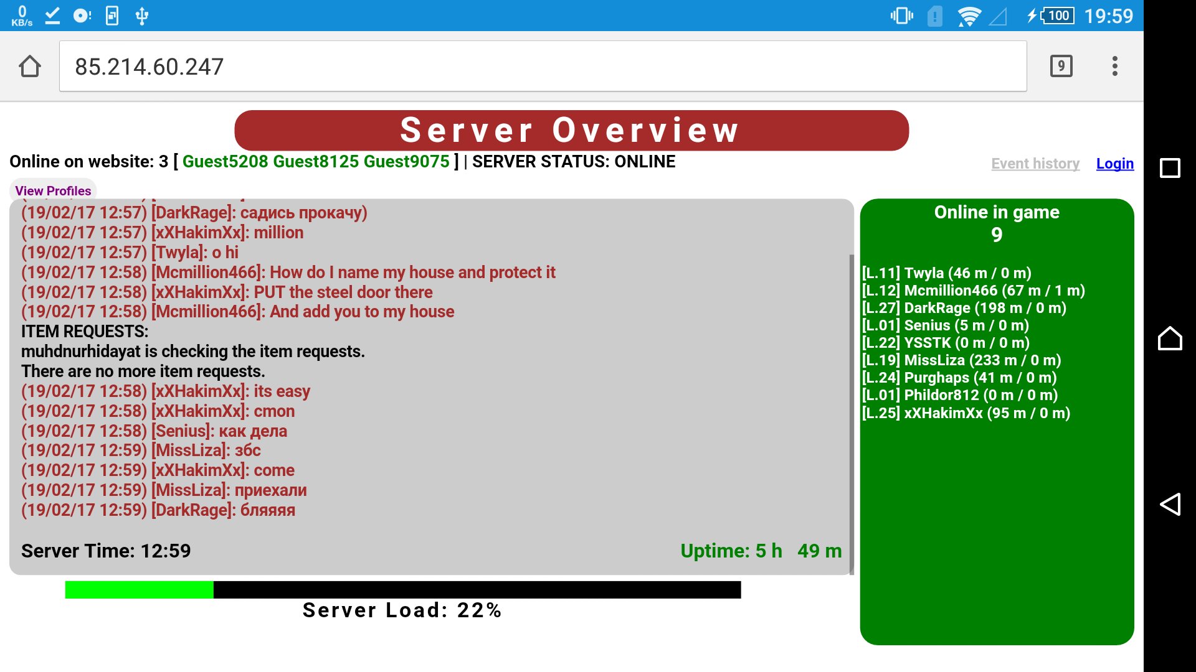Tap the Android recent apps square button

click(x=1170, y=168)
